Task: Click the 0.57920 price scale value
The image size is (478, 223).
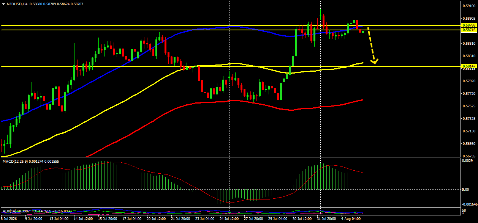Action: [x=469, y=81]
